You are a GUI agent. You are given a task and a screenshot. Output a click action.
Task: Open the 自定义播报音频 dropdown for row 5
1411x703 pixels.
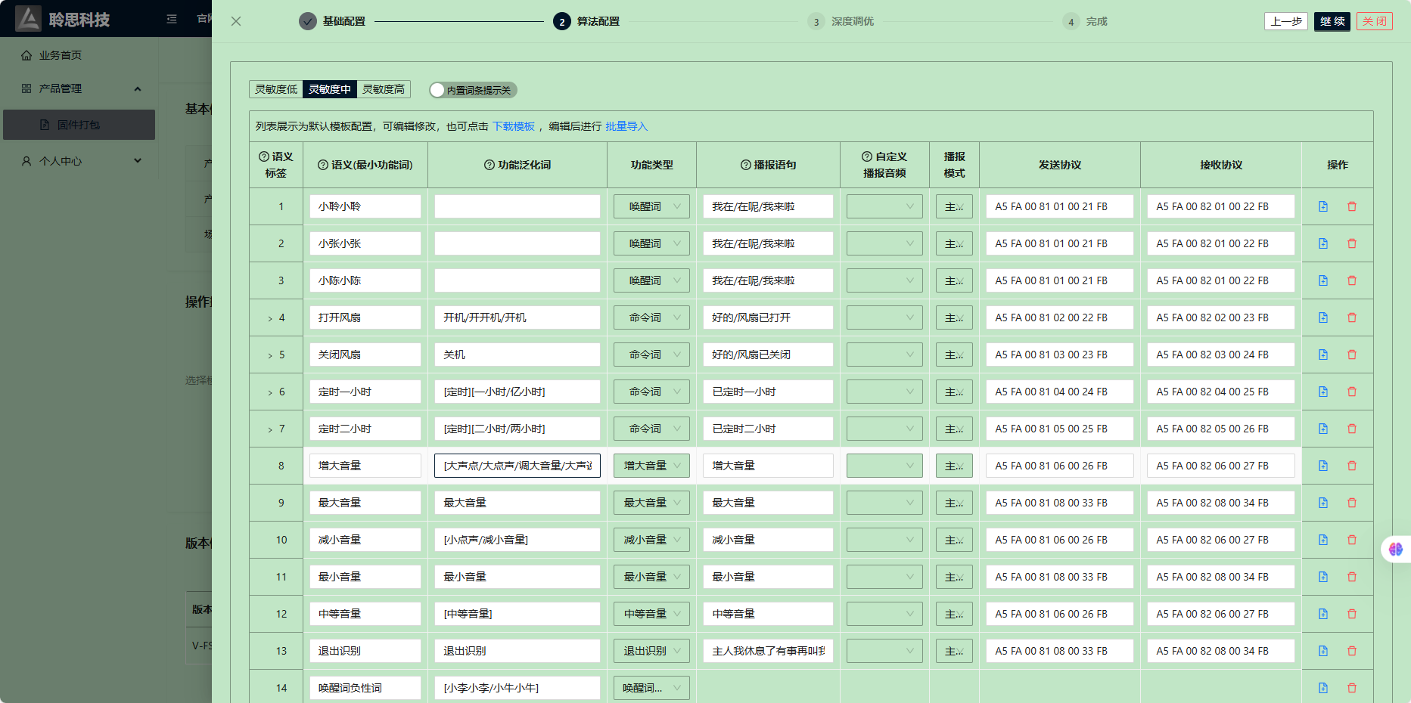click(884, 355)
